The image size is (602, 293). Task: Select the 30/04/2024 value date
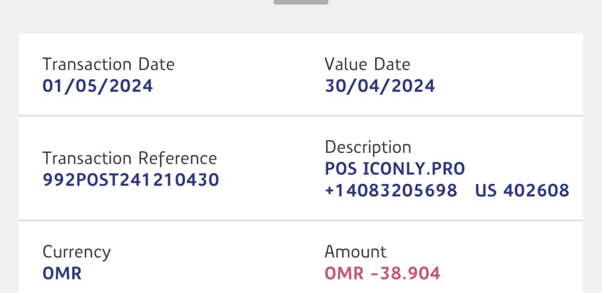pos(380,86)
